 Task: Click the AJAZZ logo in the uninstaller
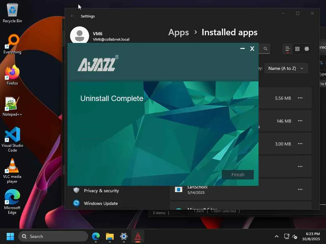(x=98, y=64)
